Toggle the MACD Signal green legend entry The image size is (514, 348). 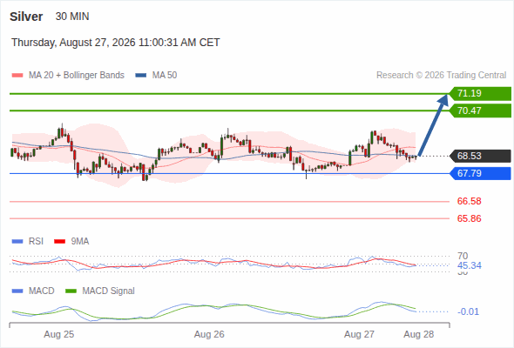(x=100, y=291)
